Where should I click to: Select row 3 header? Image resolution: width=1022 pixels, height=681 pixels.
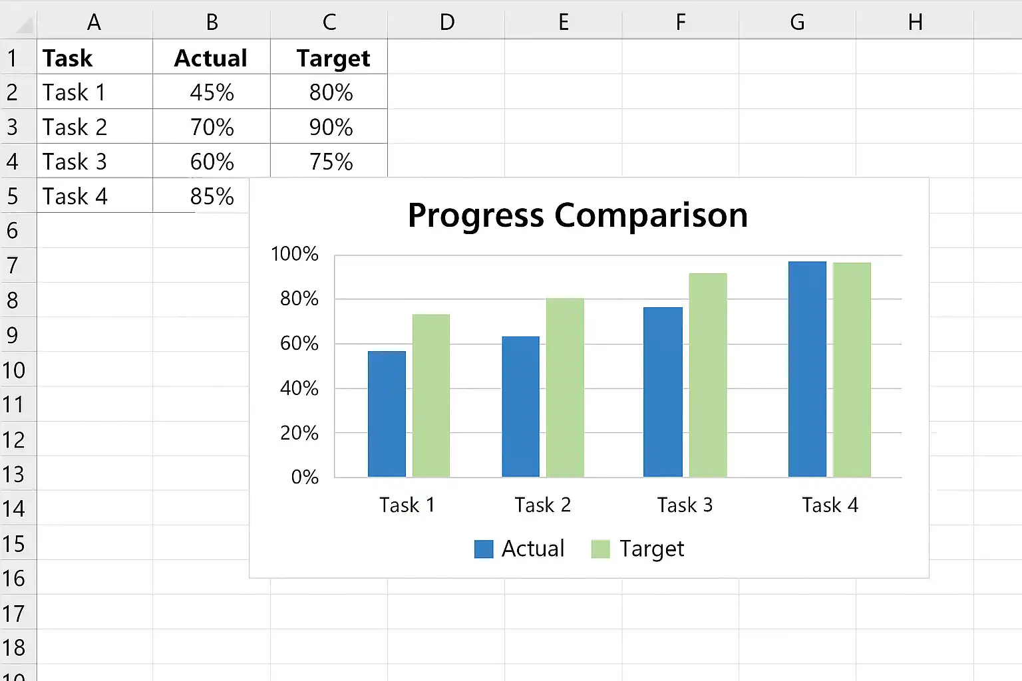pyautogui.click(x=13, y=127)
